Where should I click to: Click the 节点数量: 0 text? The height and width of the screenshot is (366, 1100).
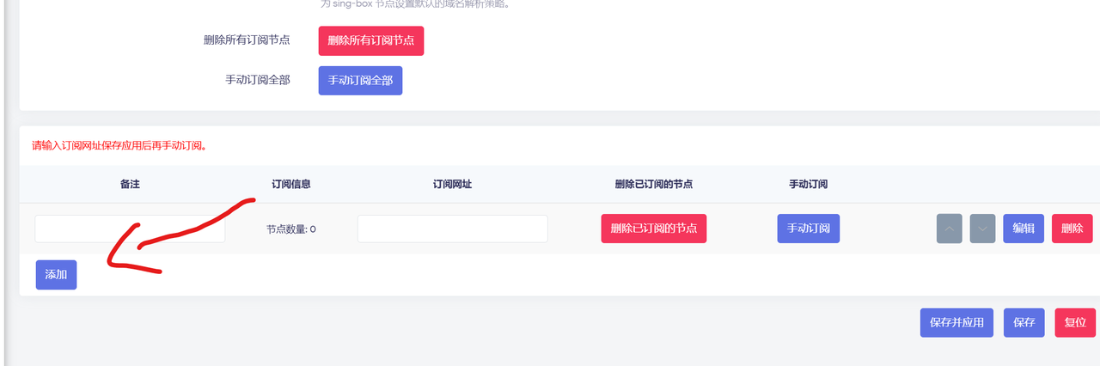(290, 229)
